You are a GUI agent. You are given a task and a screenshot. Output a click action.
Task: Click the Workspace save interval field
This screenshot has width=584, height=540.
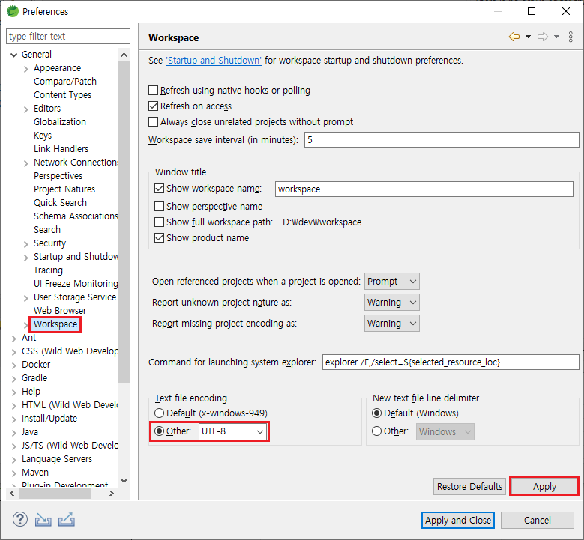pyautogui.click(x=442, y=139)
